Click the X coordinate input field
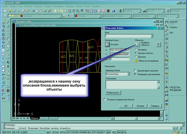Screen dimensions: 187x134 119,50
